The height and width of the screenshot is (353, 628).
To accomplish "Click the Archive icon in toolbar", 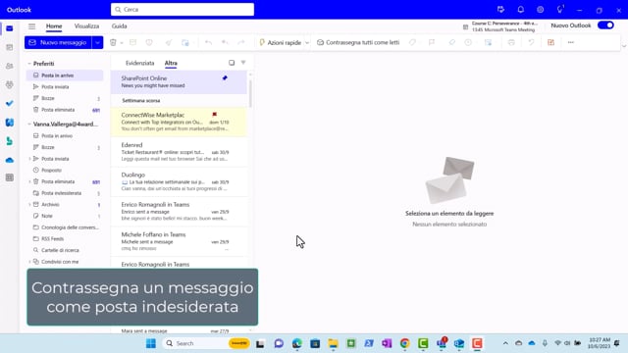I will click(133, 42).
